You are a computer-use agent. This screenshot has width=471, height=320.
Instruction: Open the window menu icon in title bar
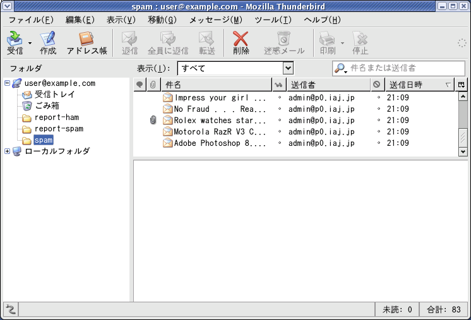point(6,6)
